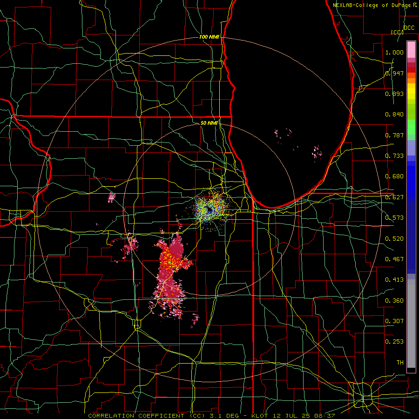Click the 0.893 color scale value
The image size is (419, 419).
click(x=394, y=94)
